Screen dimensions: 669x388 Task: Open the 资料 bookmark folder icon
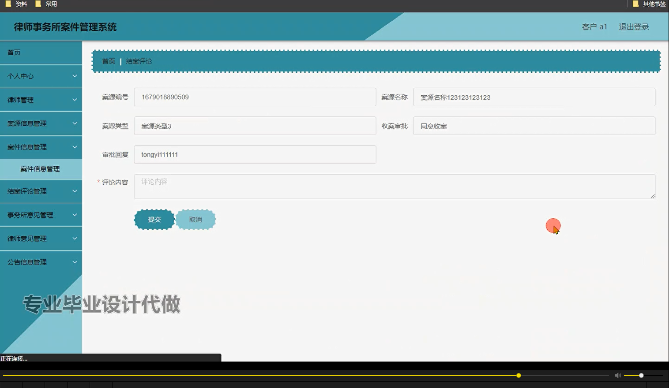tap(8, 4)
